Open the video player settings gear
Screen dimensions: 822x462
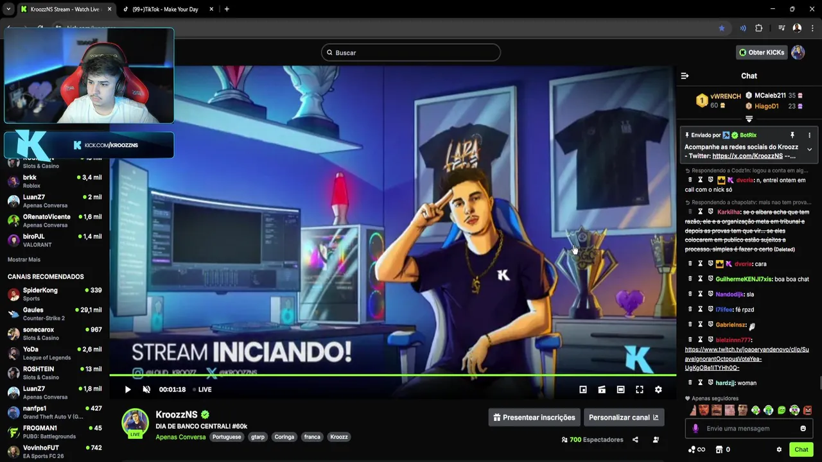[x=658, y=389]
